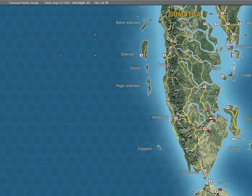Select the Japanese flag base above Padang
Image resolution: width=252 pixels, height=196 pixels.
tap(164, 55)
